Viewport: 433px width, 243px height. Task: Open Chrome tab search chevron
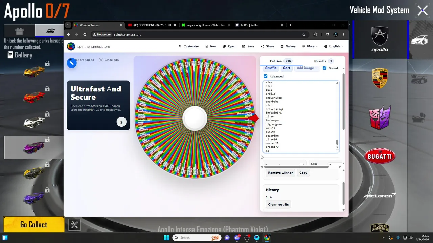click(68, 25)
